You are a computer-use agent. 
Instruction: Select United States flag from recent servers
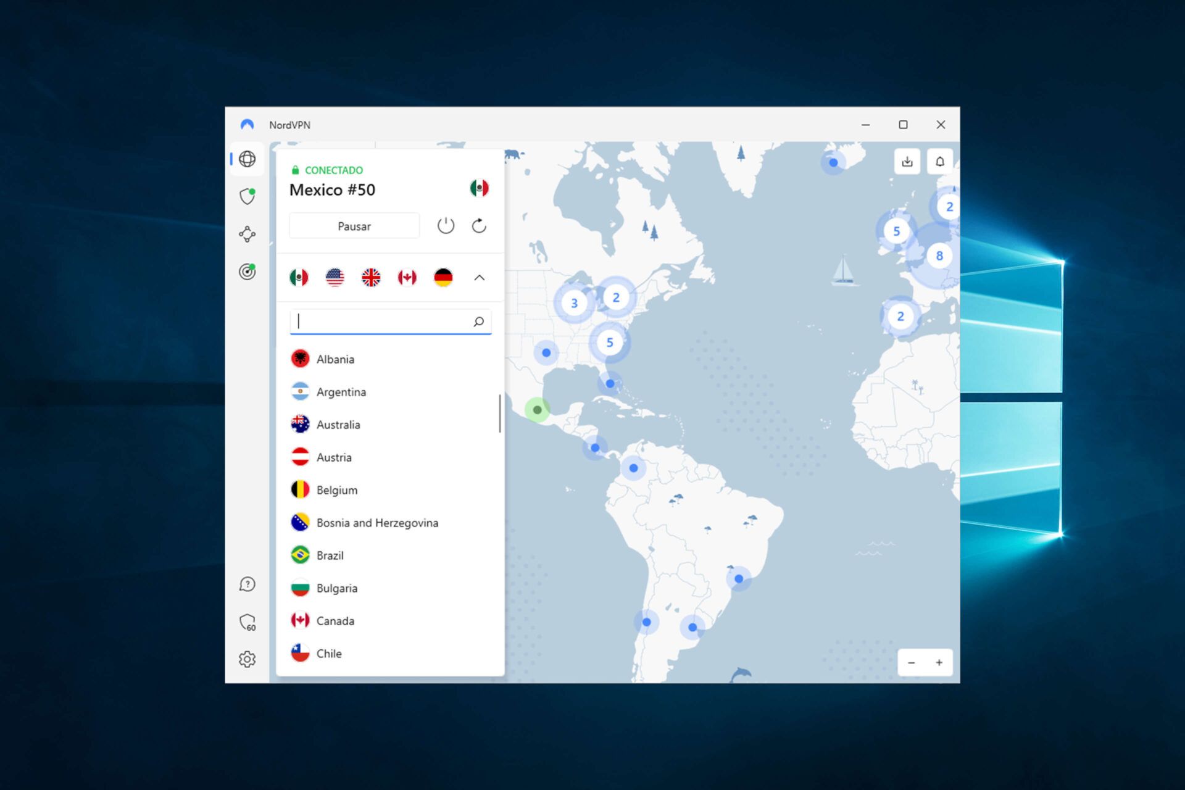click(336, 277)
